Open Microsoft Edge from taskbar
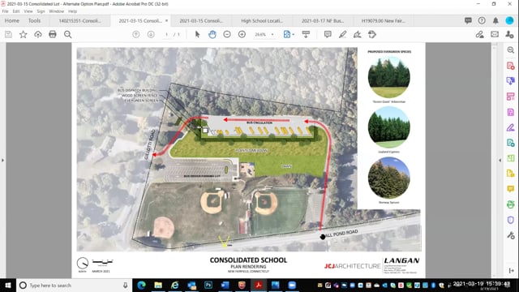 click(141, 285)
